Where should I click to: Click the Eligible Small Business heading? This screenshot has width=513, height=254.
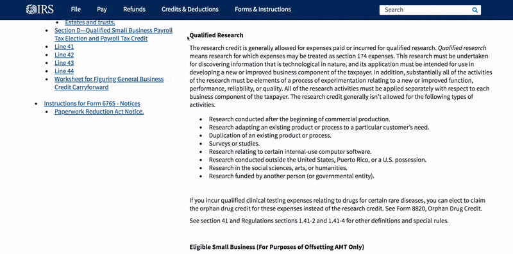click(276, 247)
